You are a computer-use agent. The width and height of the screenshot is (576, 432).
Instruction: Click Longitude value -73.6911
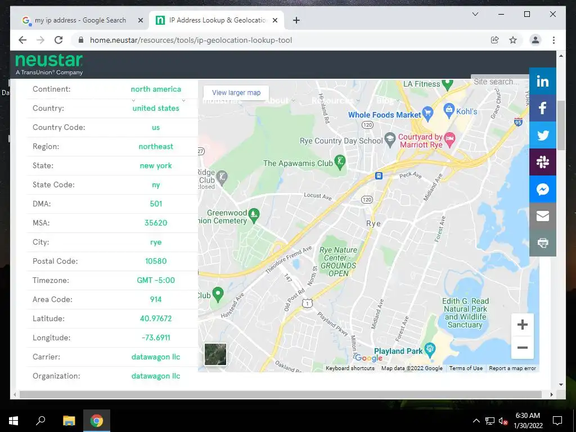tap(156, 337)
